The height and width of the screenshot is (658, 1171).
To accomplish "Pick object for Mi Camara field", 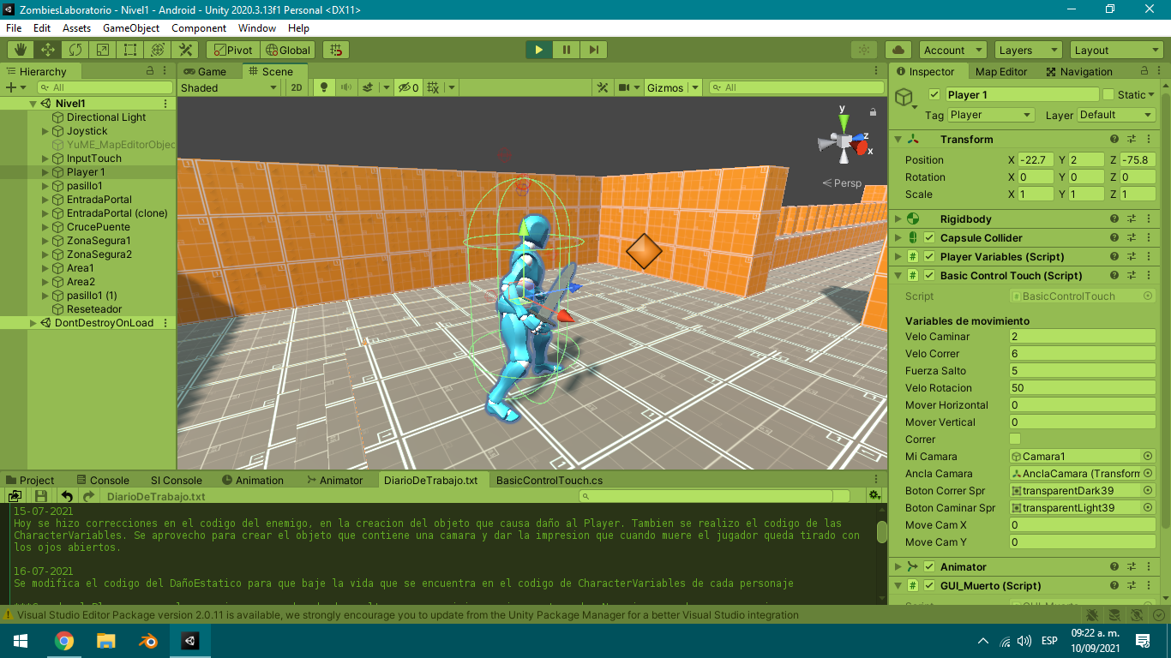I will pyautogui.click(x=1148, y=457).
